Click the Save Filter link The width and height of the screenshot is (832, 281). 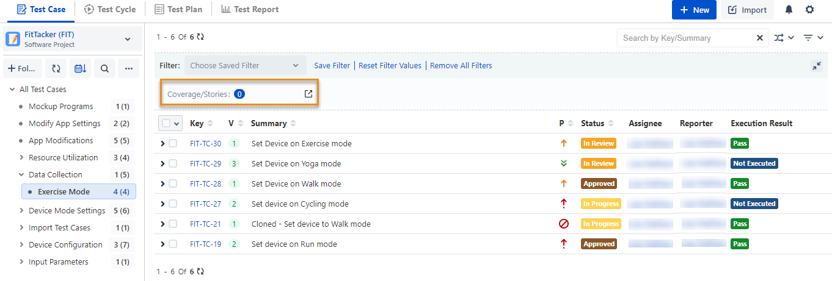coord(332,65)
